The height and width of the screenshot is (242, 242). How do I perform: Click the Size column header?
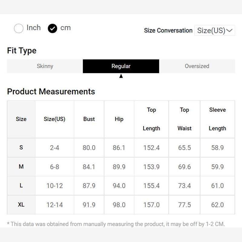[21, 119]
